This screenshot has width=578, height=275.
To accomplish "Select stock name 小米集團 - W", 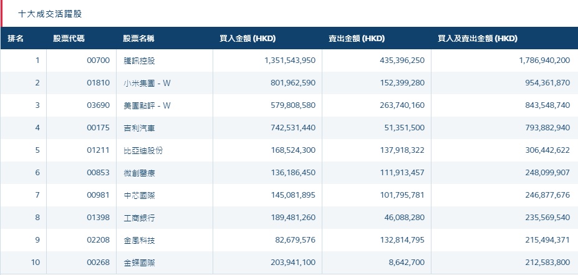I will [147, 83].
